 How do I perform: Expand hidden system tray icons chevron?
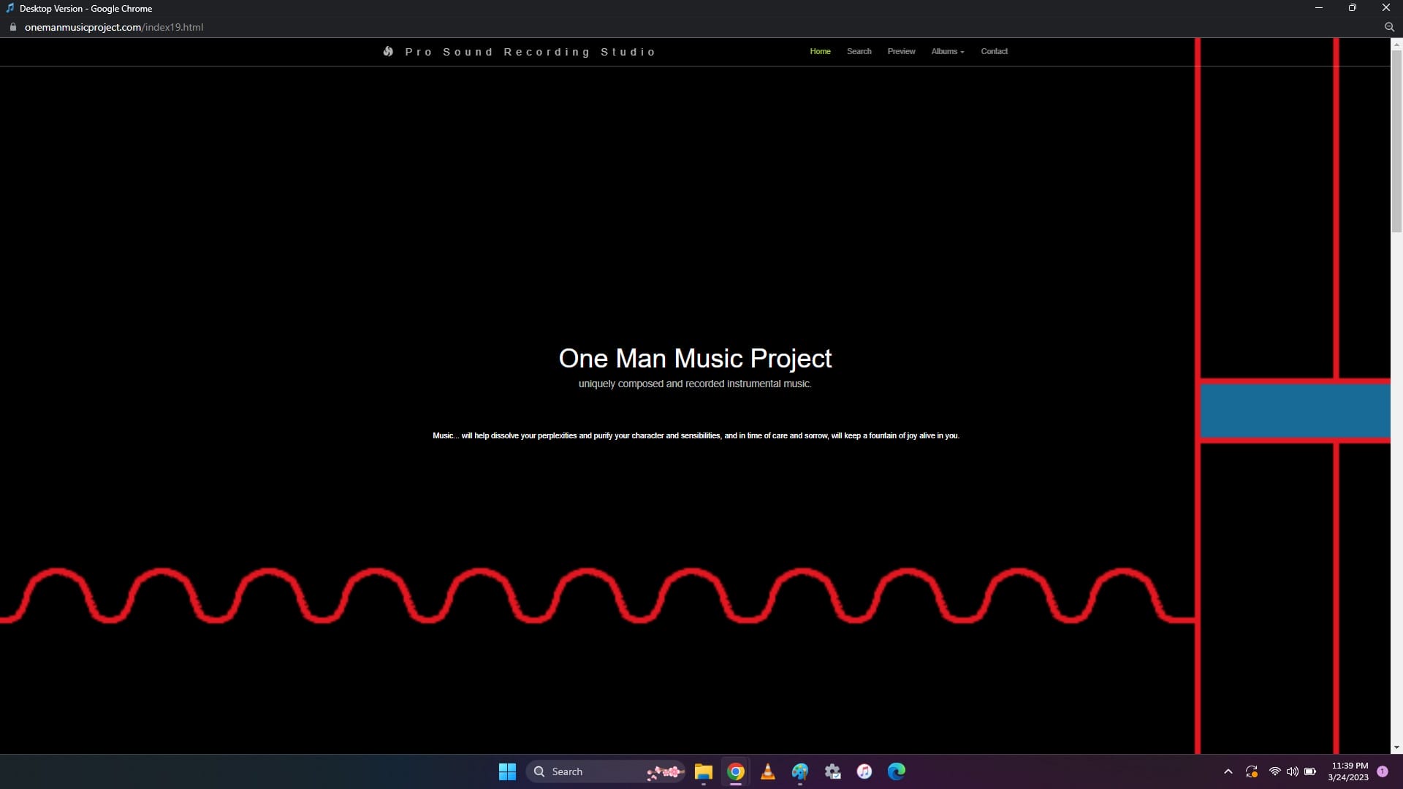[x=1228, y=771]
